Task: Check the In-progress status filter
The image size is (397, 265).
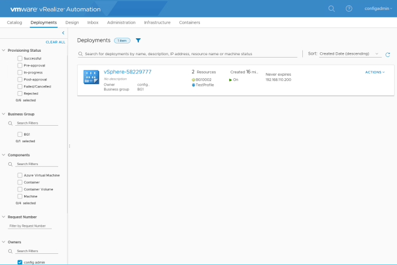Action: pyautogui.click(x=20, y=73)
